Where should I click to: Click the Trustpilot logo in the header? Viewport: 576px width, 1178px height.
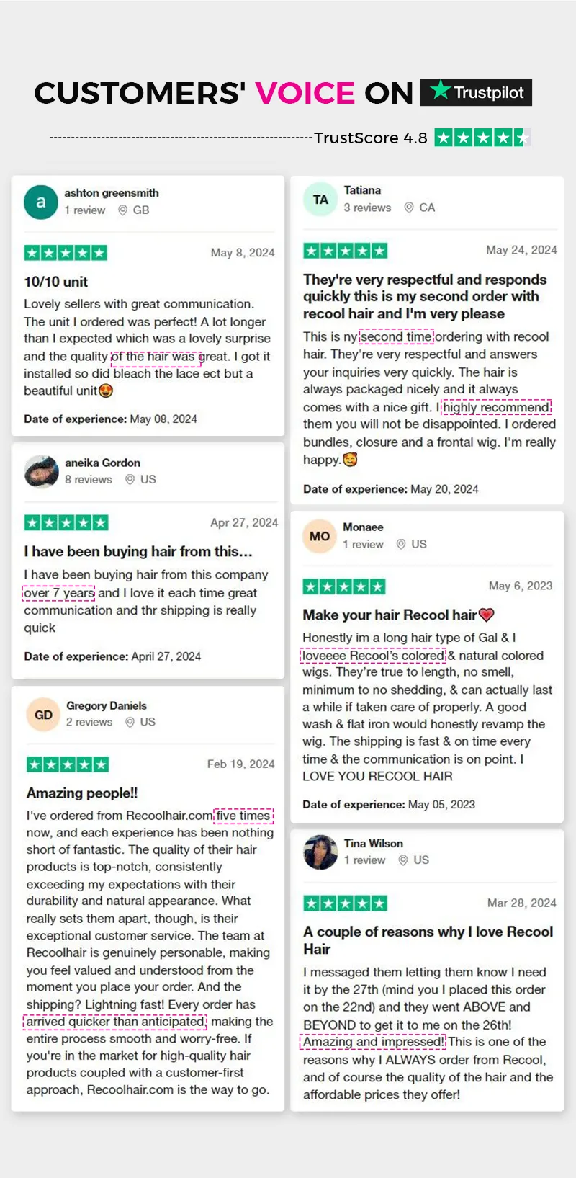tap(476, 92)
